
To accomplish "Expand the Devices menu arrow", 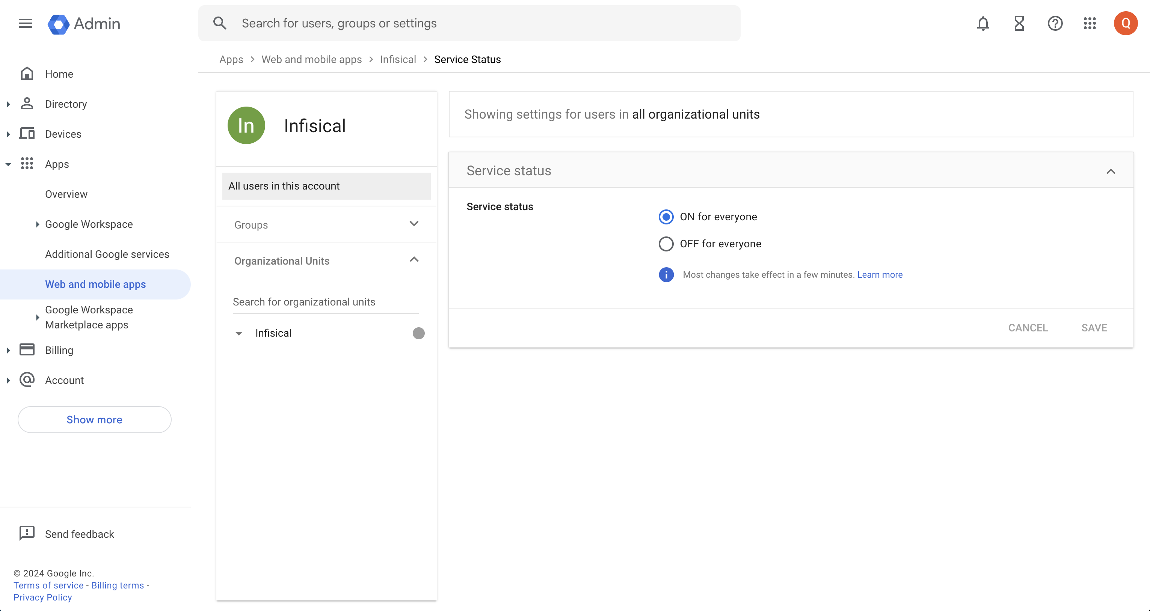I will point(8,134).
